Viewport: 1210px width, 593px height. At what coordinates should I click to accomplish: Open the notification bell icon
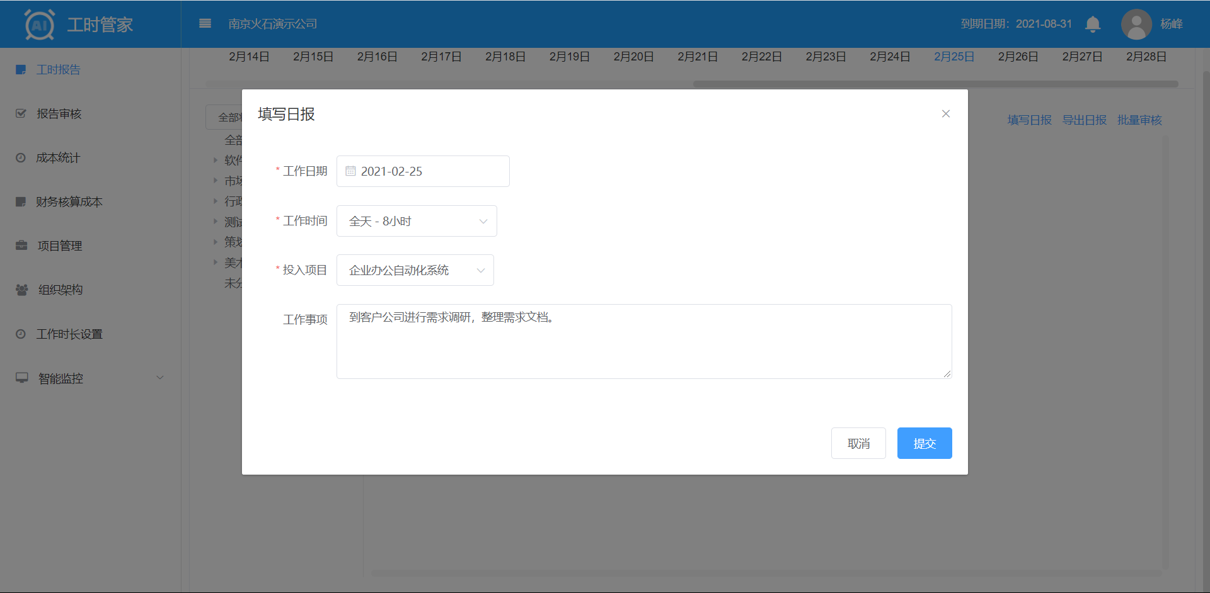1093,24
